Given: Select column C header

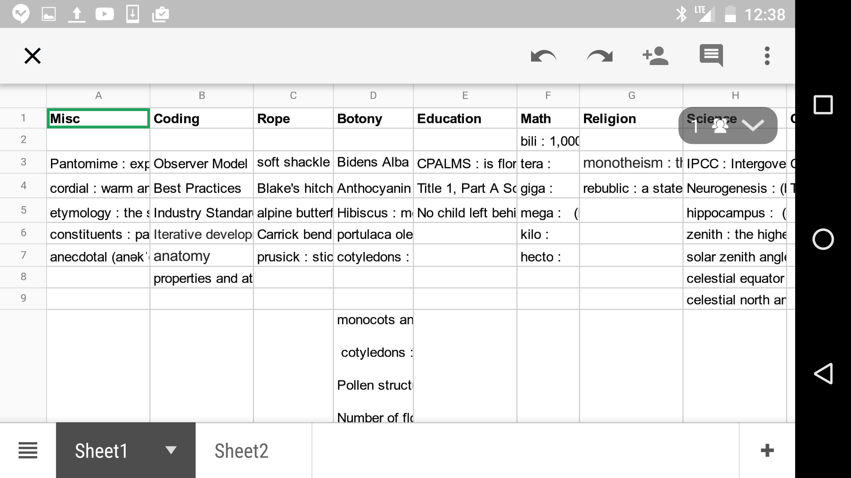Looking at the screenshot, I should [293, 96].
